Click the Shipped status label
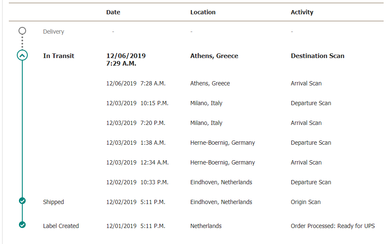This screenshot has width=387, height=244. point(53,202)
